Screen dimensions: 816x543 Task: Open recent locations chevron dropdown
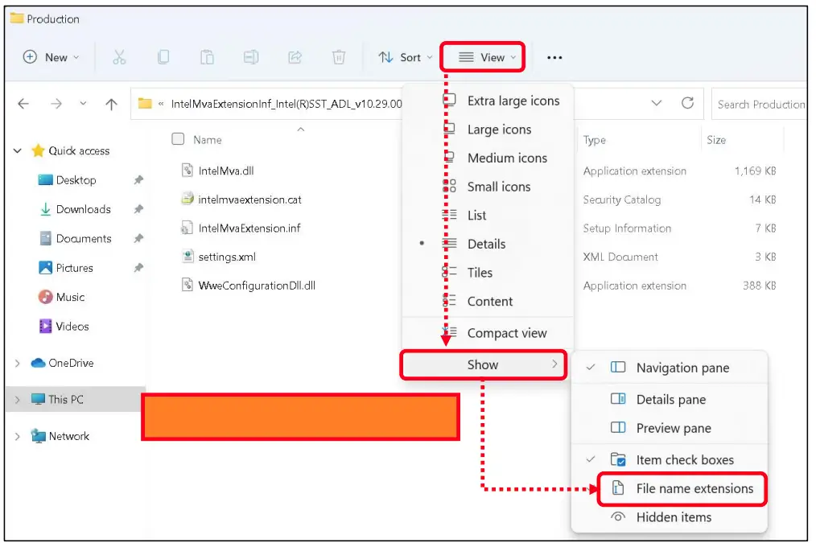(x=83, y=104)
